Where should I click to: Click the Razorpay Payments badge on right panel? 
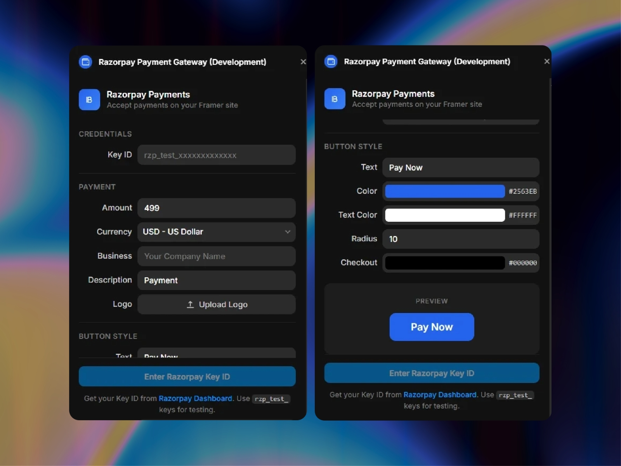(x=334, y=99)
